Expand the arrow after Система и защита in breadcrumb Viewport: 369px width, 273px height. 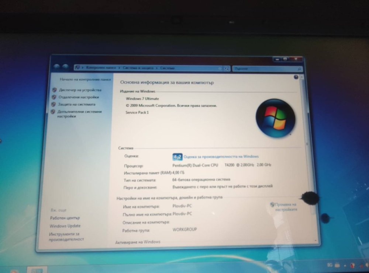click(x=157, y=68)
